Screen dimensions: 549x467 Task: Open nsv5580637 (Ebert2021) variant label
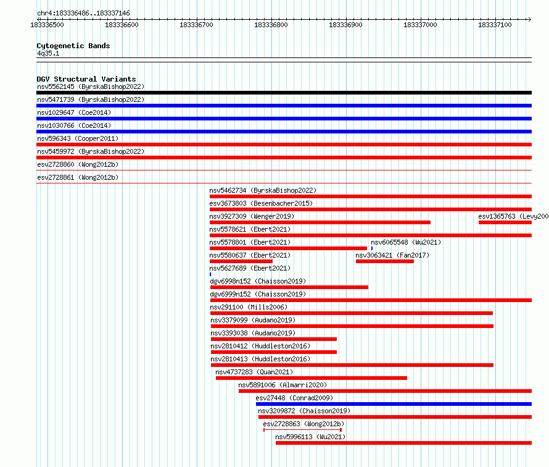click(x=250, y=255)
